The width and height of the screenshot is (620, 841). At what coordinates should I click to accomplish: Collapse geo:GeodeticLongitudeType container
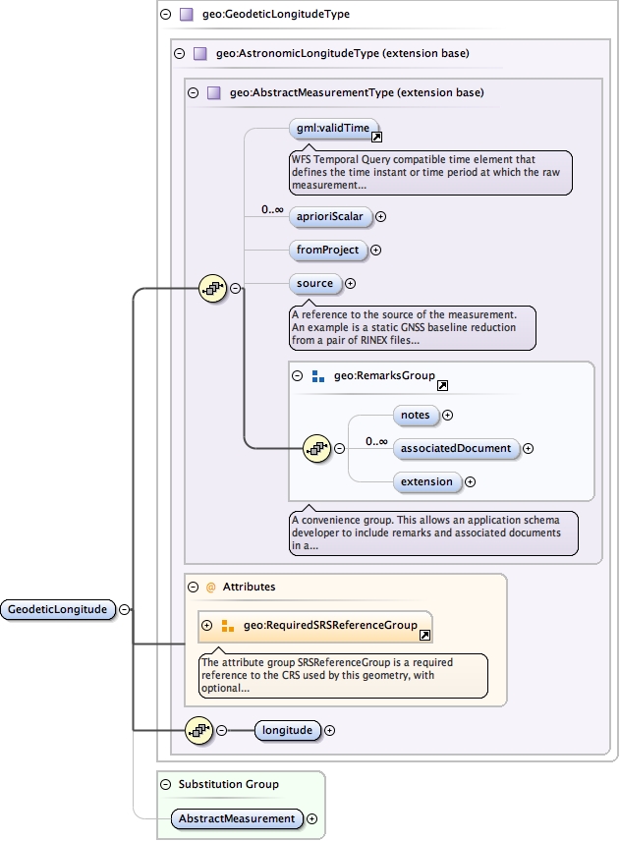166,15
